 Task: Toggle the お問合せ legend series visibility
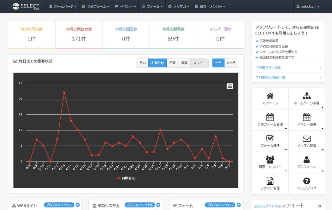(x=126, y=178)
